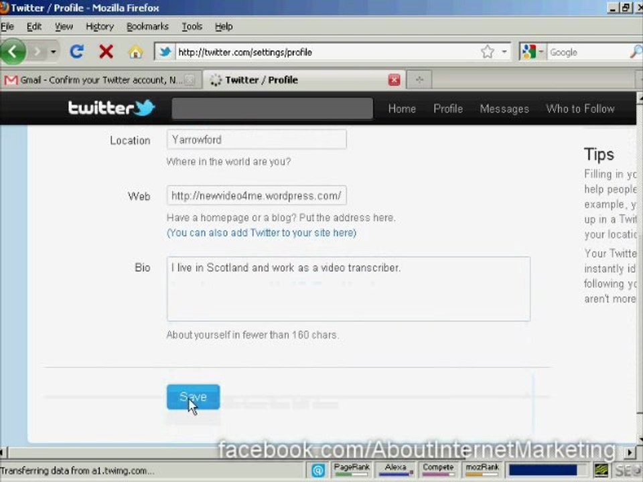Click the Twitter logo
The image size is (643, 482).
click(111, 108)
